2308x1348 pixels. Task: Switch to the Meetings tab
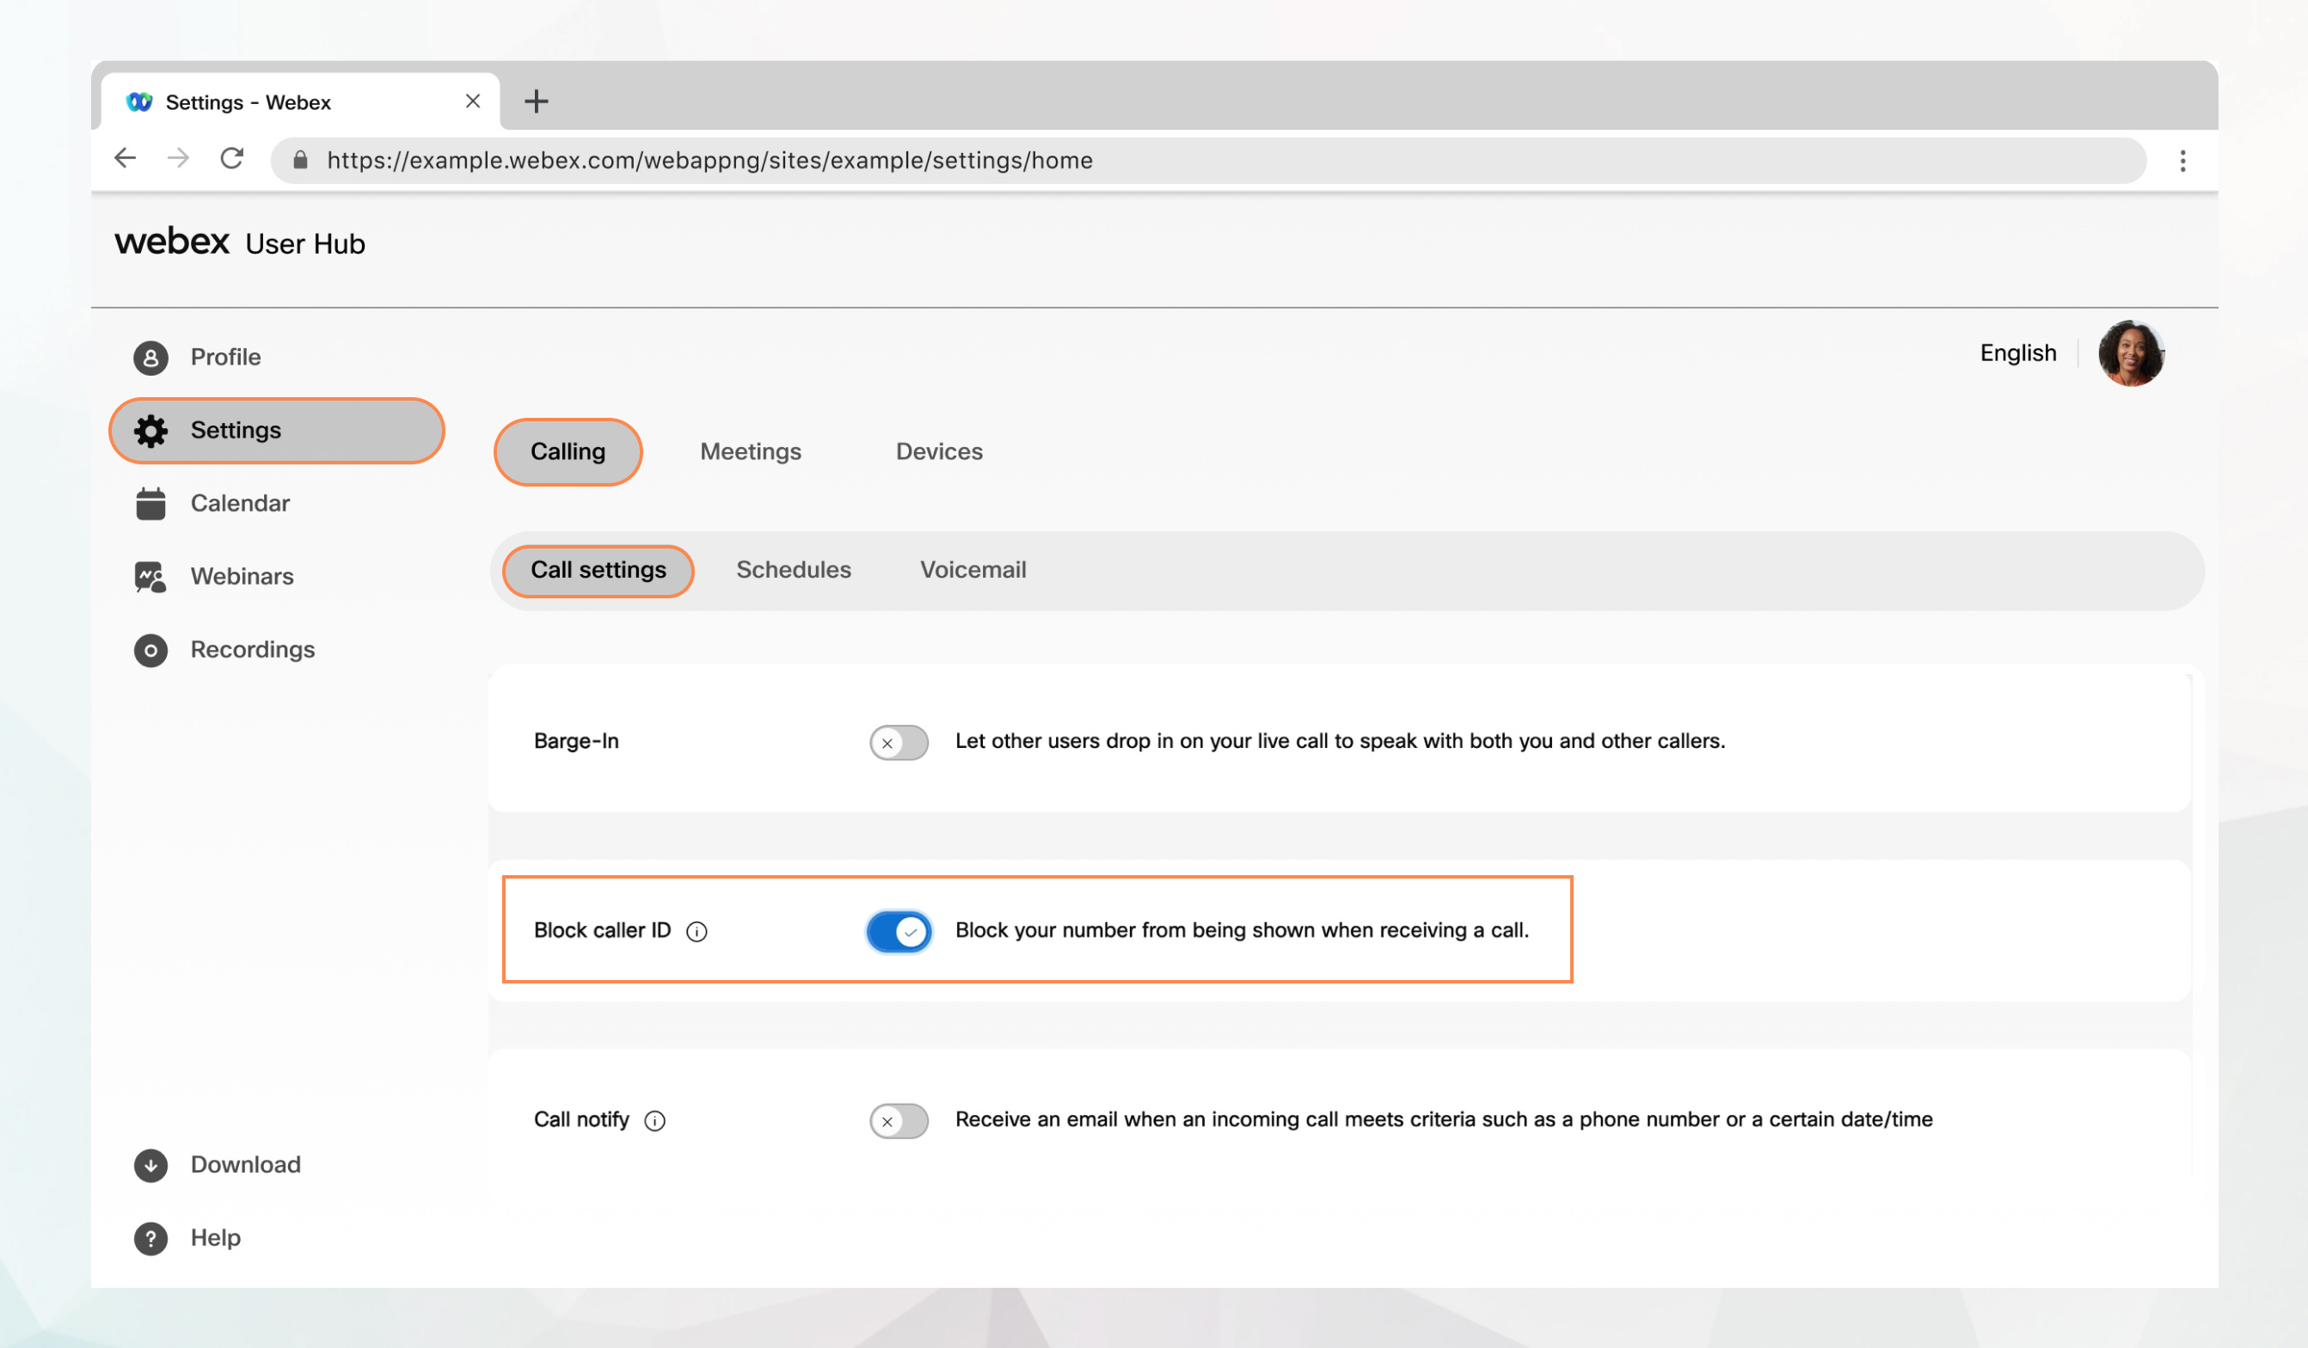point(750,451)
